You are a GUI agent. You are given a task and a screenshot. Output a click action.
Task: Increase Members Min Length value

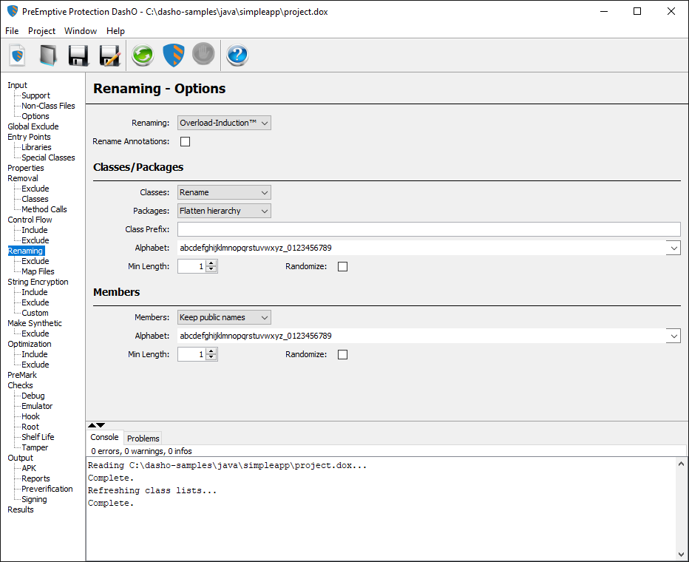tap(211, 351)
